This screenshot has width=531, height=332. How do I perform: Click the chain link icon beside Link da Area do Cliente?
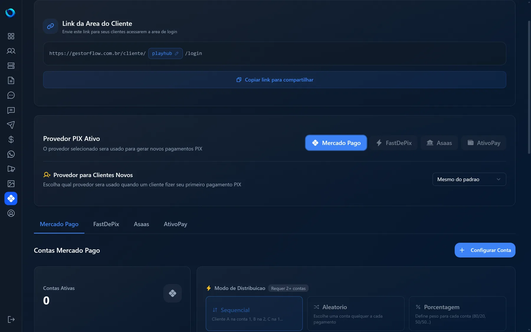click(x=50, y=26)
